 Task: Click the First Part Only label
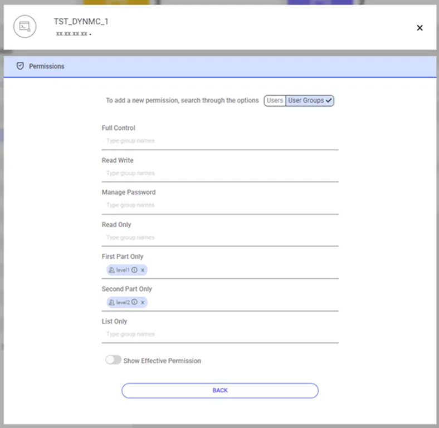pos(123,257)
